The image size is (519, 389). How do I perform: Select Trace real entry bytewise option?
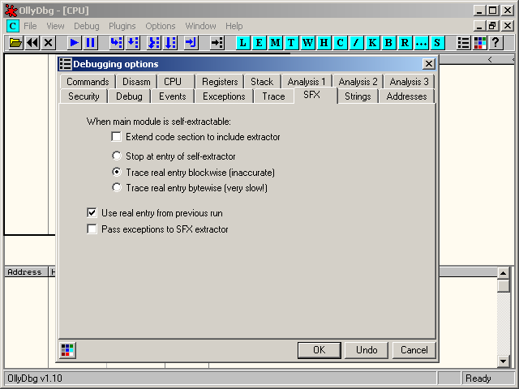pos(117,188)
